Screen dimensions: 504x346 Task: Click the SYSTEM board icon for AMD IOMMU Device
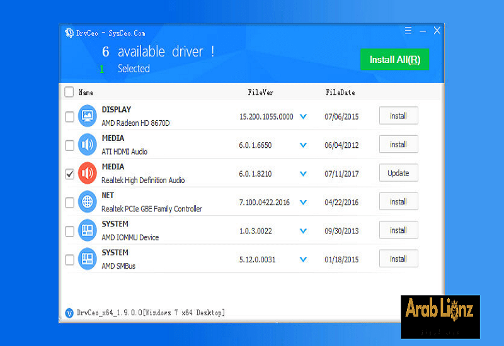coord(87,230)
